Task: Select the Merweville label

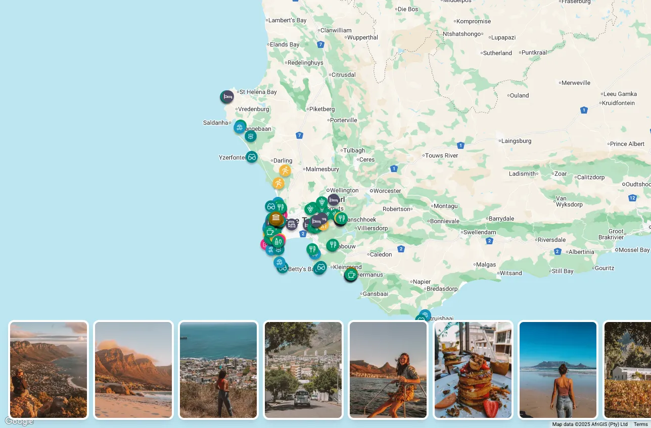Action: click(x=576, y=83)
